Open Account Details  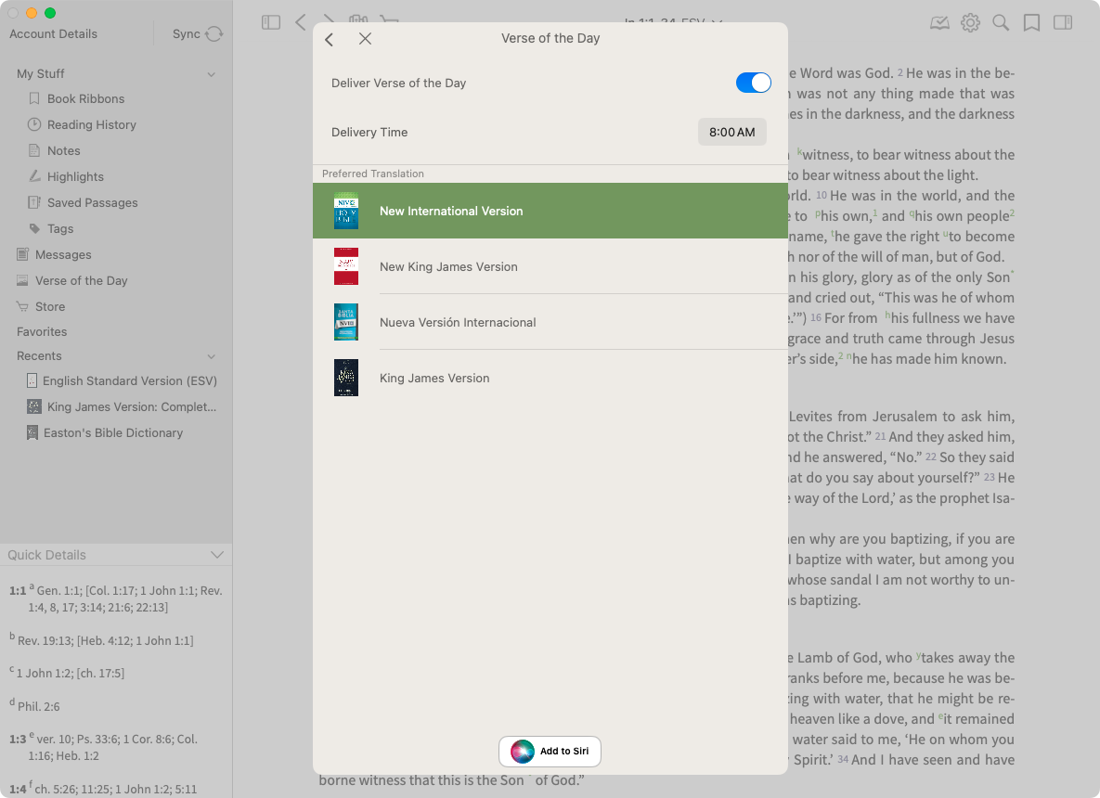pyautogui.click(x=53, y=34)
